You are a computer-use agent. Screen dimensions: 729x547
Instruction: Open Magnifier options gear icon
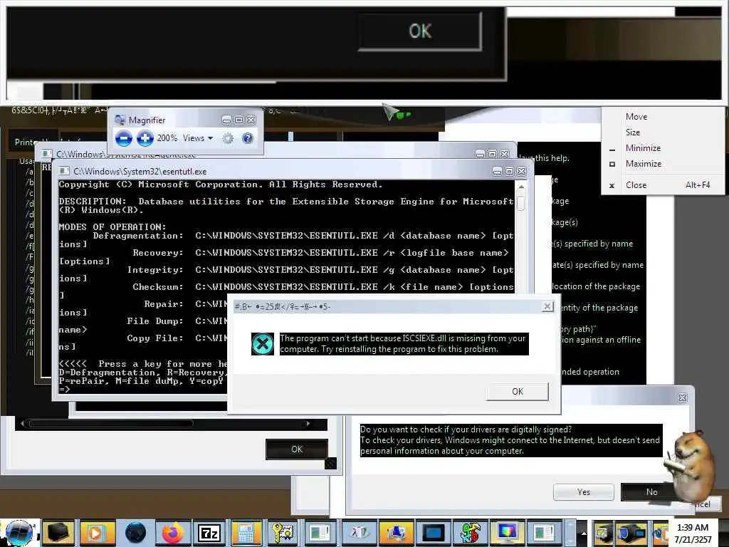227,138
